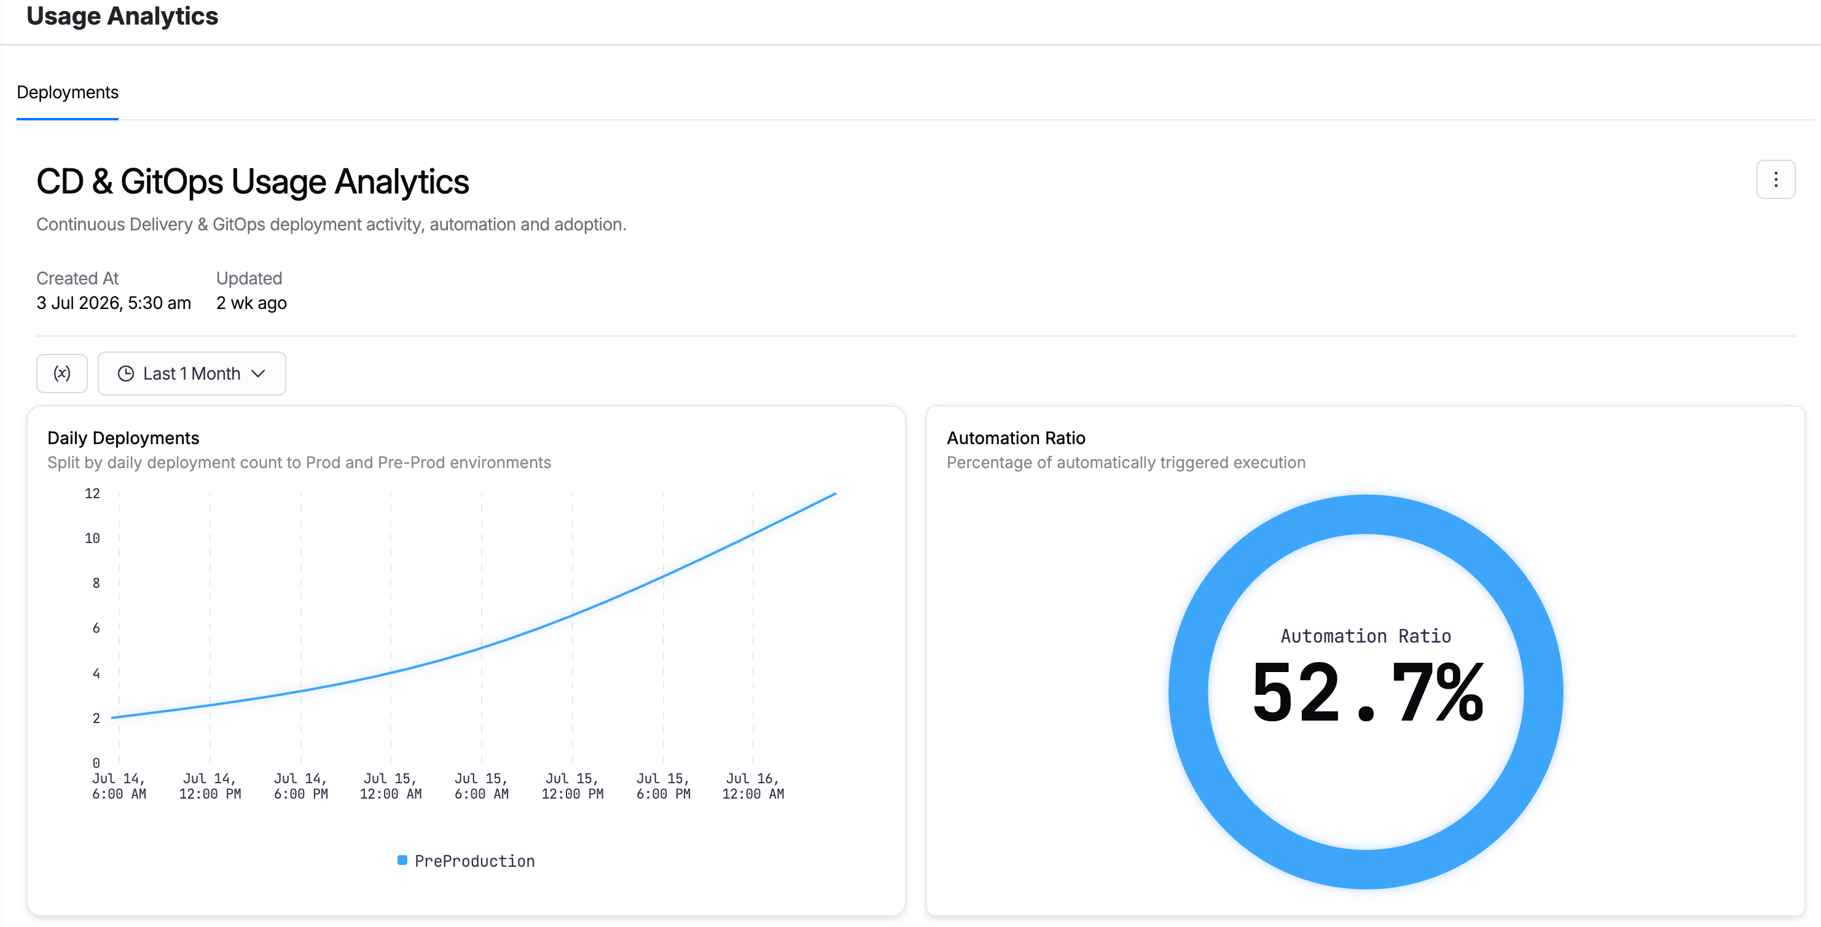The width and height of the screenshot is (1821, 927).
Task: Open the Last 1 Month time range dropdown
Action: (192, 374)
